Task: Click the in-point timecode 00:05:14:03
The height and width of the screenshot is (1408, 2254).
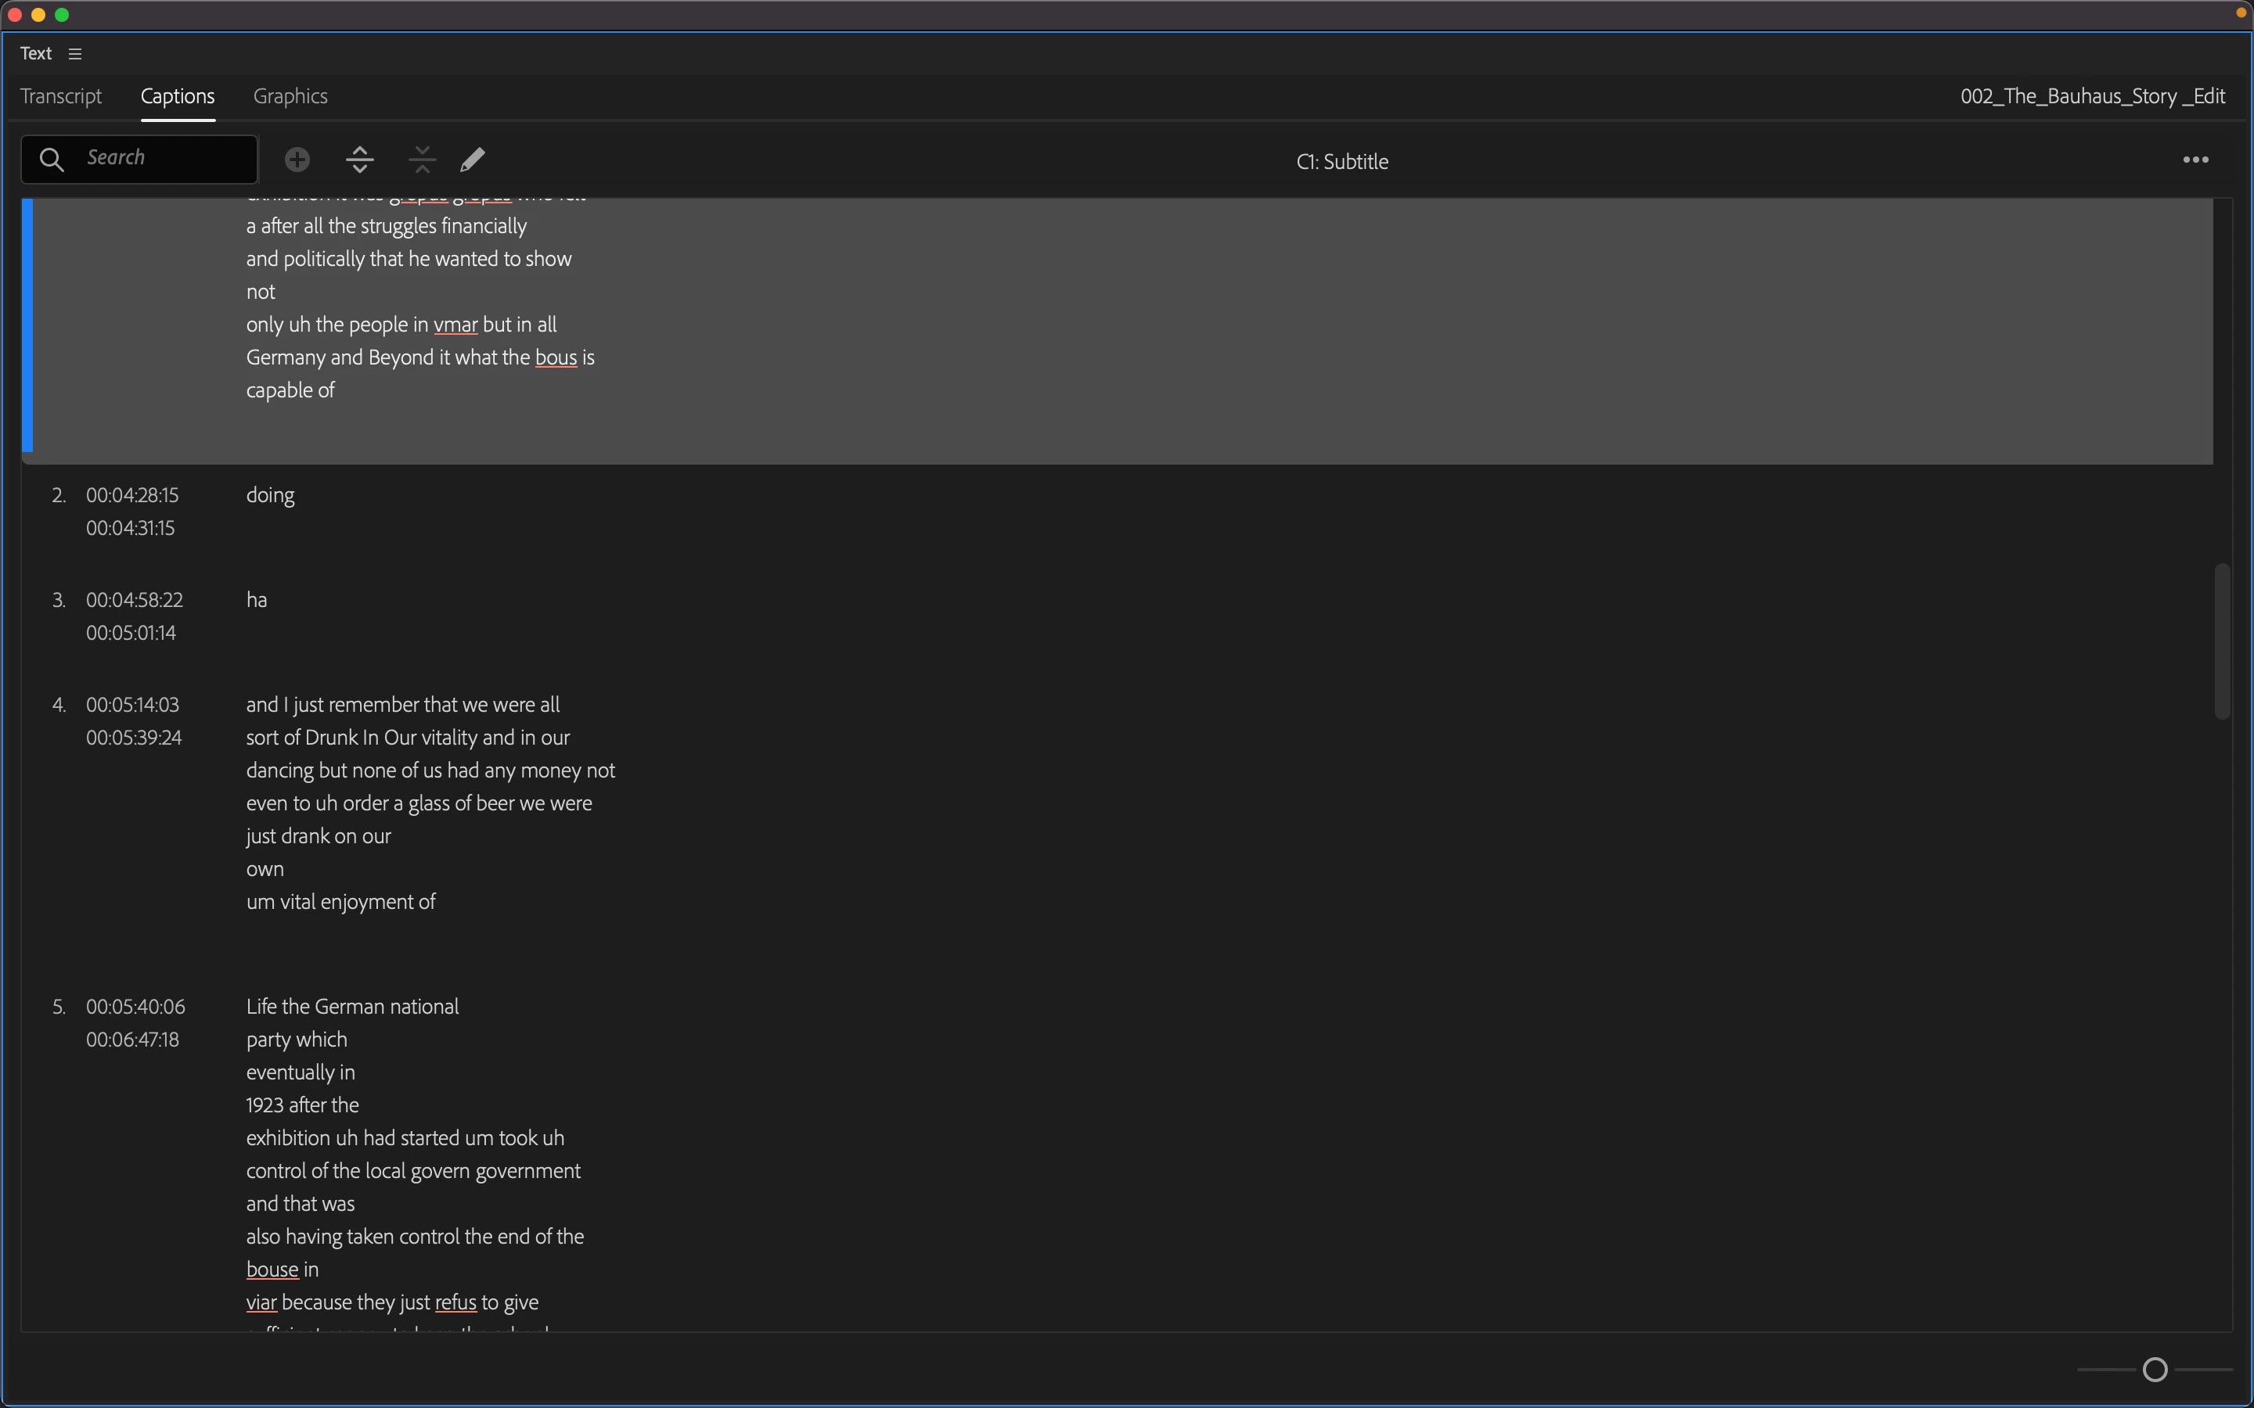Action: pyautogui.click(x=132, y=705)
